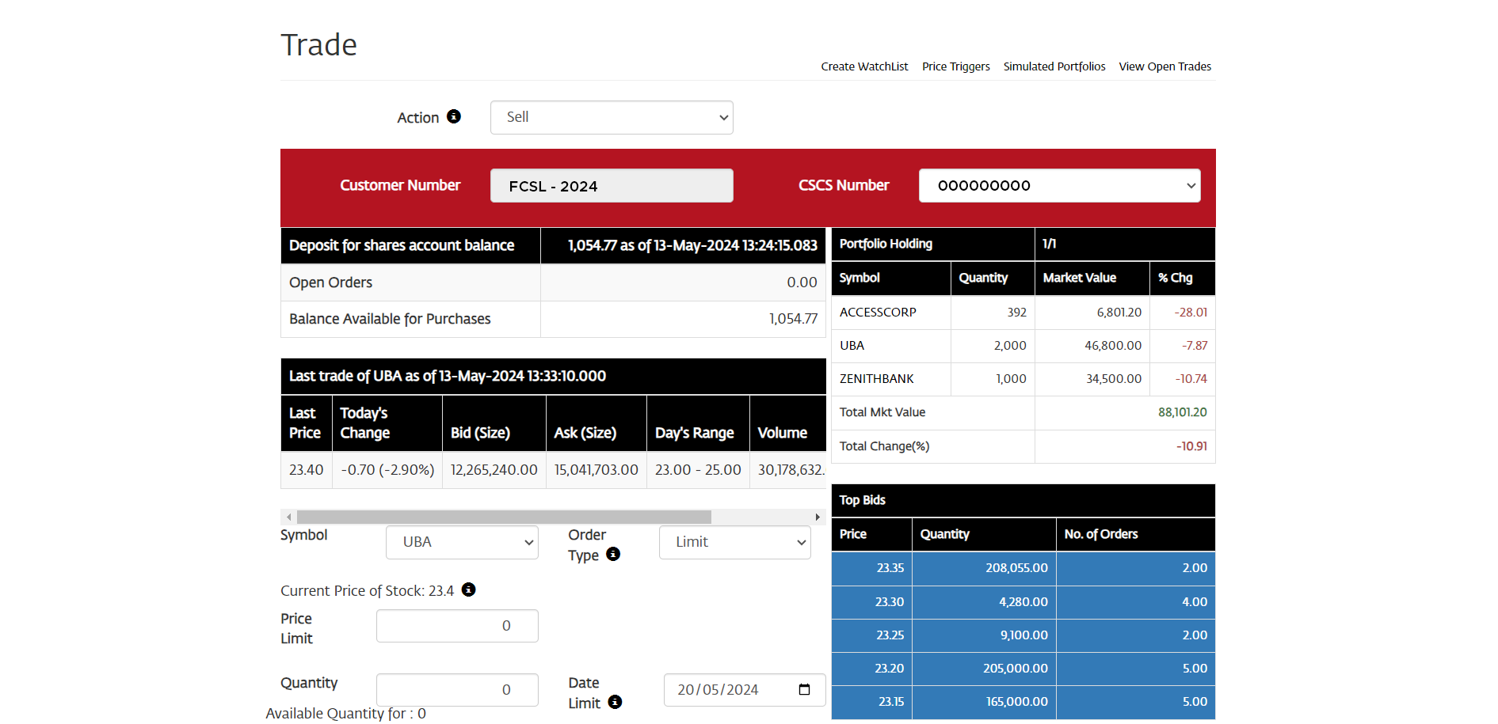Expand the CSCS Number dropdown
The width and height of the screenshot is (1498, 724).
pos(1058,185)
